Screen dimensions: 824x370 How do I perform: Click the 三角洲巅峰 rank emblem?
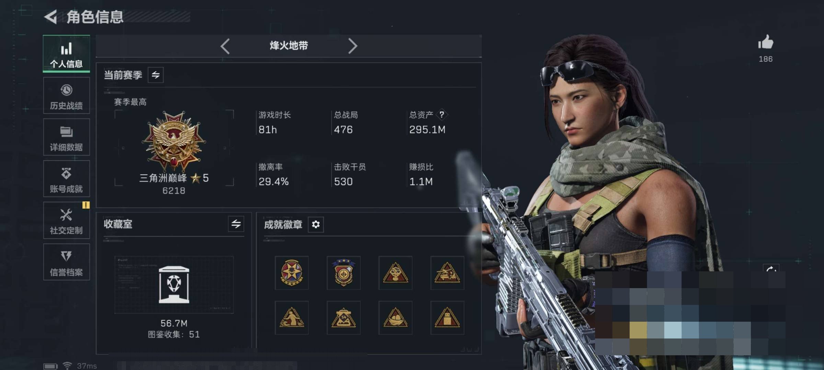pyautogui.click(x=174, y=141)
